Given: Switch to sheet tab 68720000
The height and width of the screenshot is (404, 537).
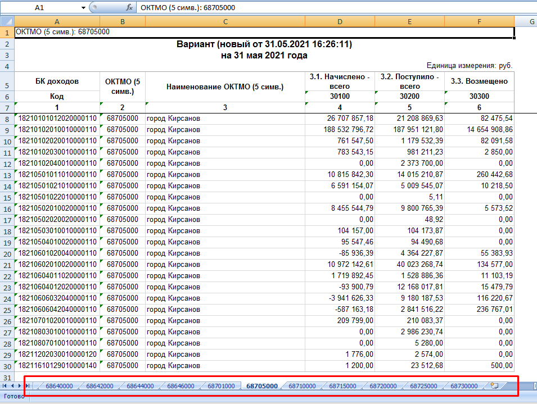Looking at the screenshot, I should tap(383, 386).
